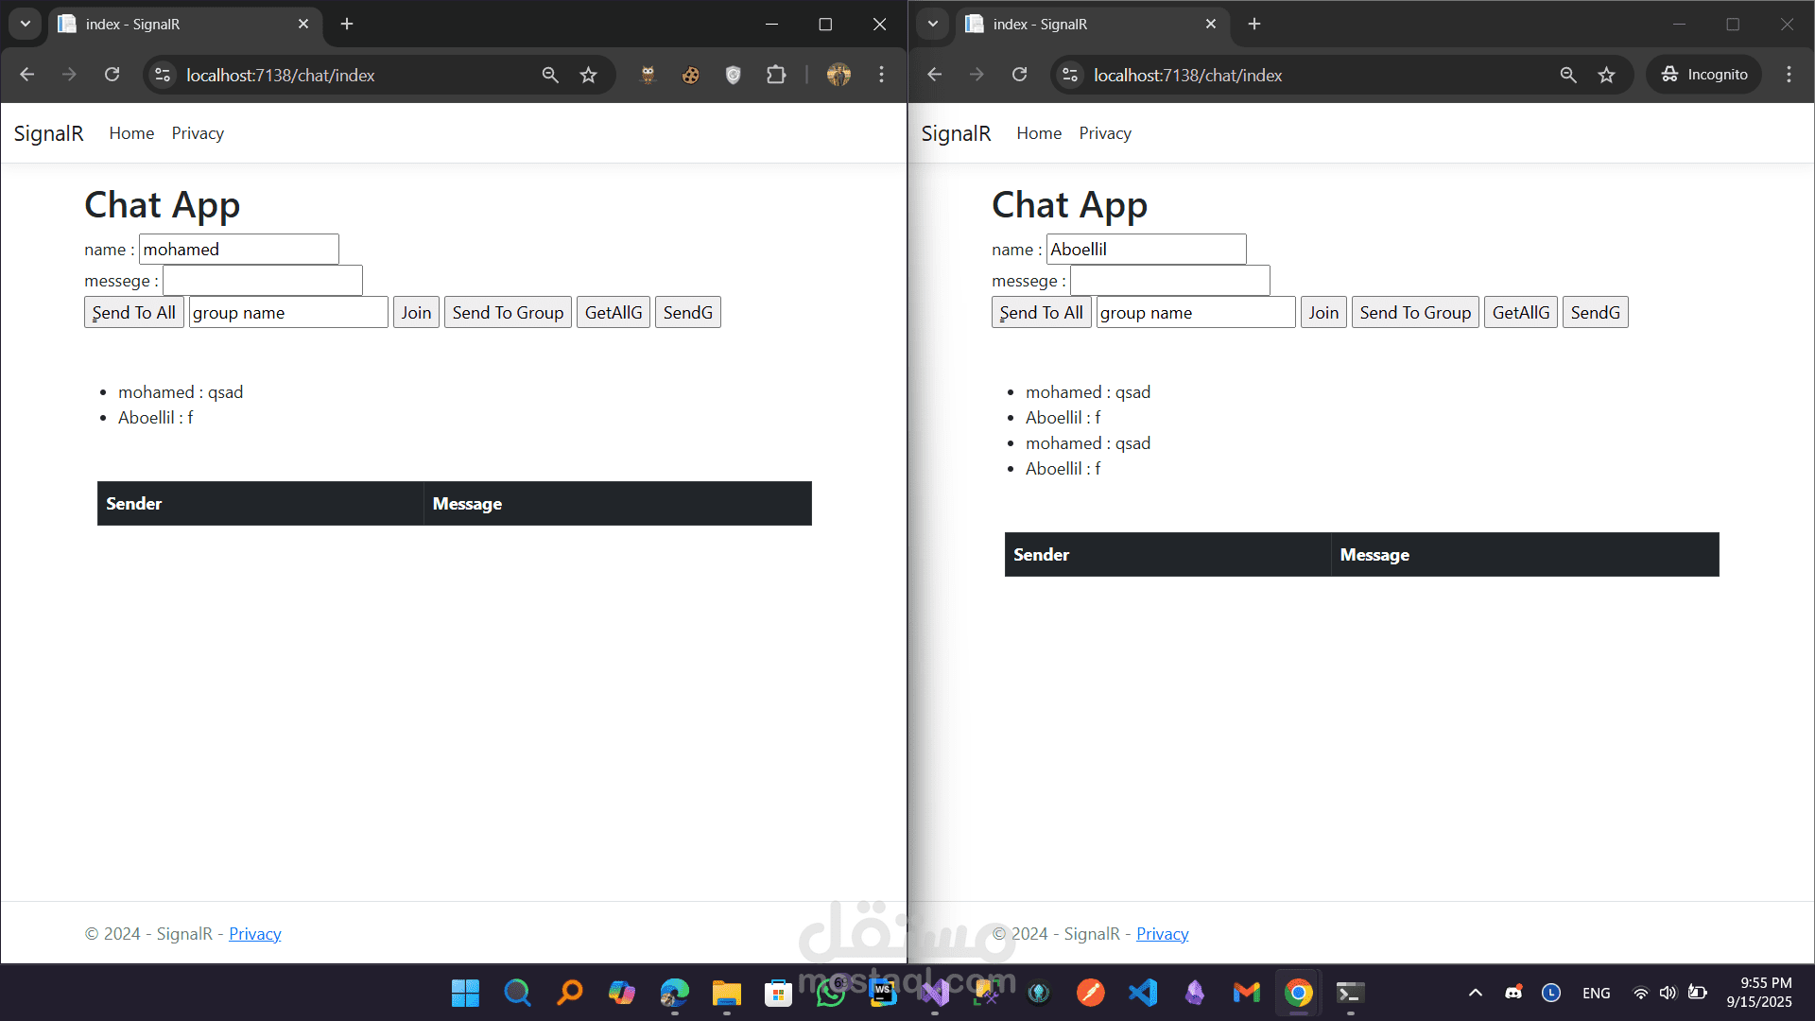Open Gmail from the taskbar
The width and height of the screenshot is (1815, 1021).
[1246, 993]
